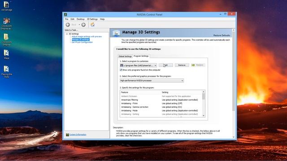
Task: Click the System Information icon at bottom left
Action: (x=67, y=135)
